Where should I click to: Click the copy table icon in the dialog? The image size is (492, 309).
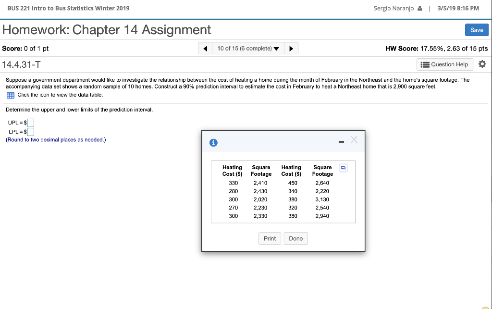tap(343, 167)
